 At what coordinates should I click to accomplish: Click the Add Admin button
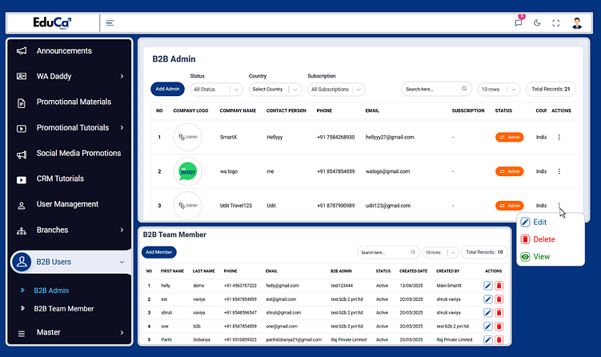[x=167, y=89]
